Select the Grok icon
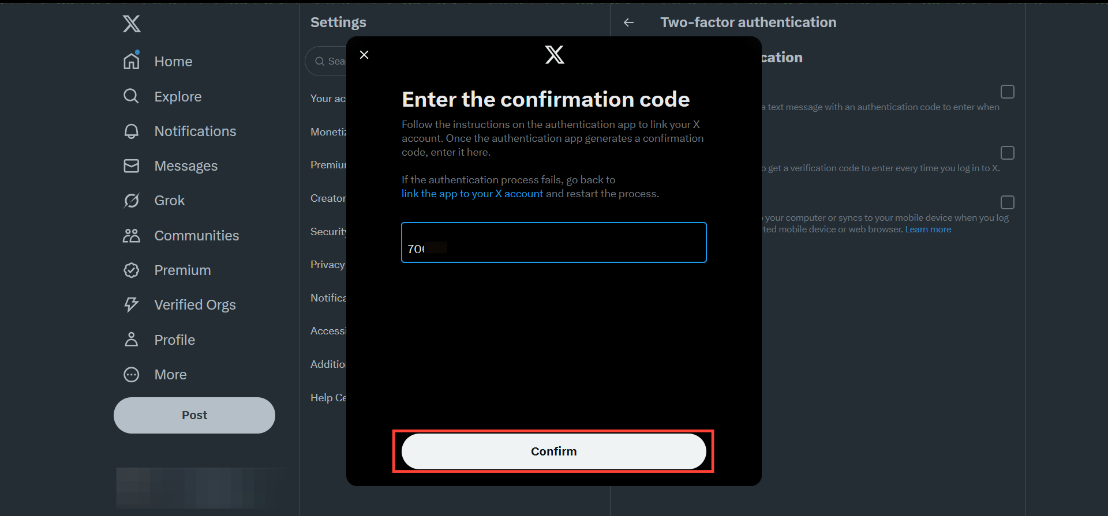The image size is (1108, 516). pyautogui.click(x=132, y=200)
